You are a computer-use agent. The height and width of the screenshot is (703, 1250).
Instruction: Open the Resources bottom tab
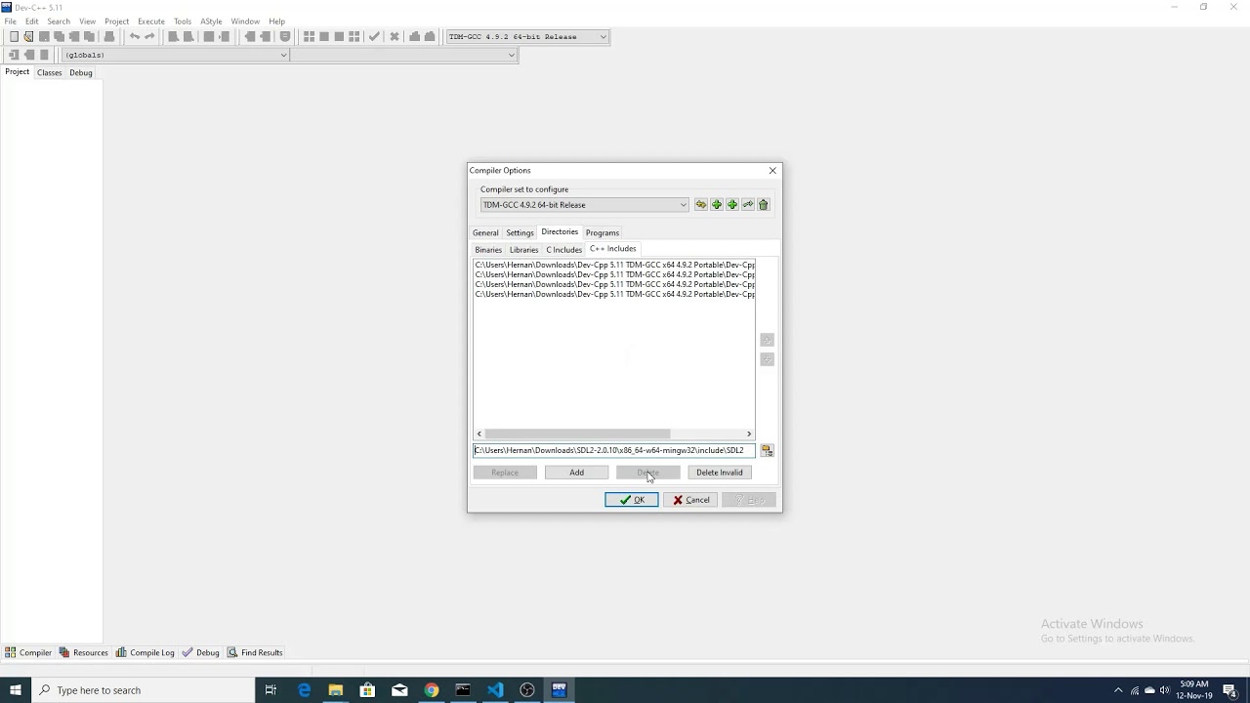tap(84, 653)
